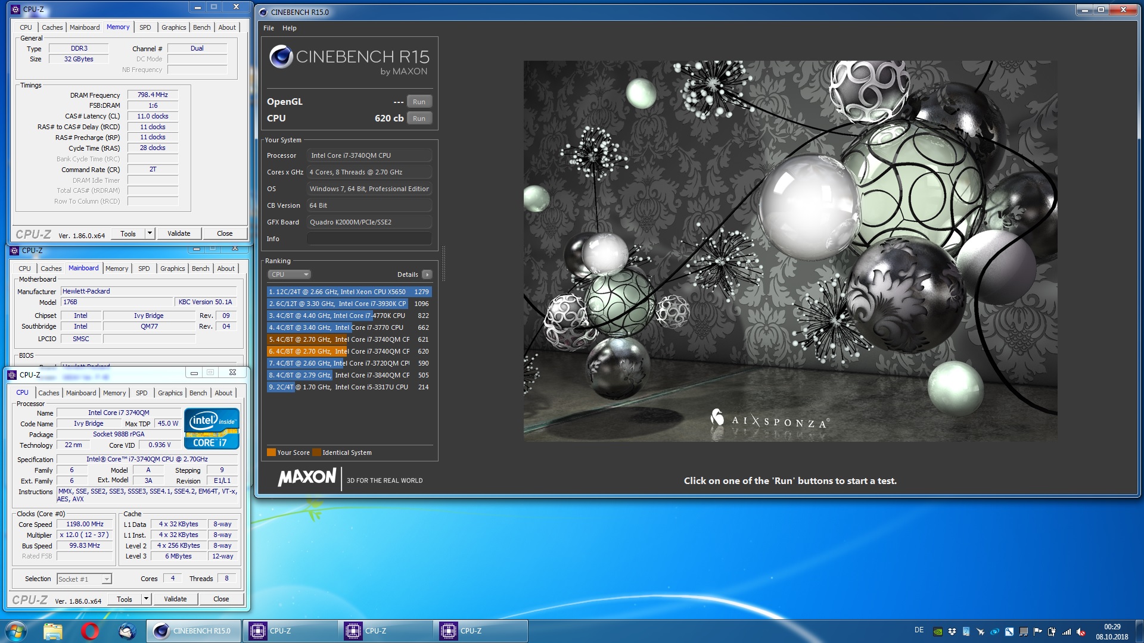The width and height of the screenshot is (1144, 643).
Task: Click Close in CPU-Z CPU window
Action: 221,599
